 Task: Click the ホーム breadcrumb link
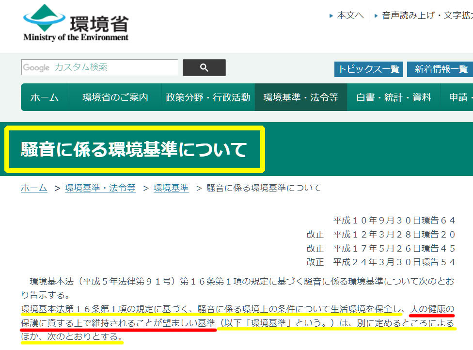(x=34, y=188)
